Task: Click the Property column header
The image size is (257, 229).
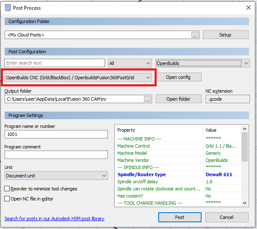Action: pyautogui.click(x=159, y=130)
